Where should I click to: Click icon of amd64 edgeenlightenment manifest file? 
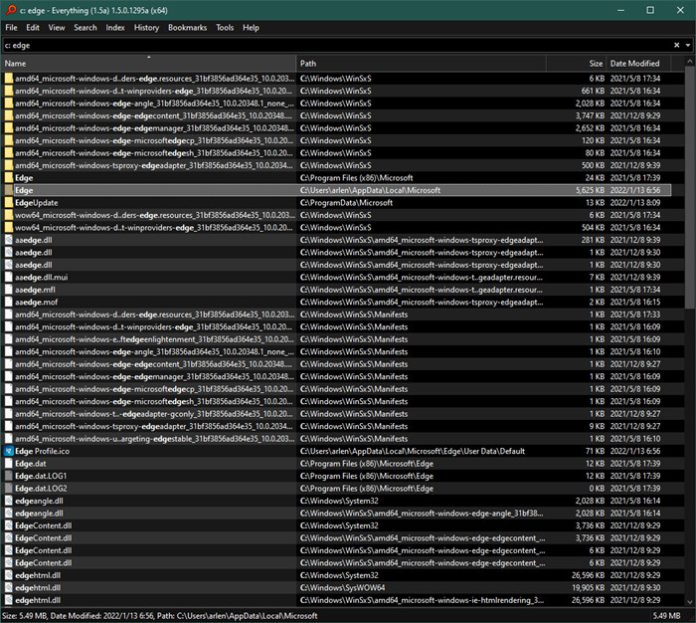9,339
